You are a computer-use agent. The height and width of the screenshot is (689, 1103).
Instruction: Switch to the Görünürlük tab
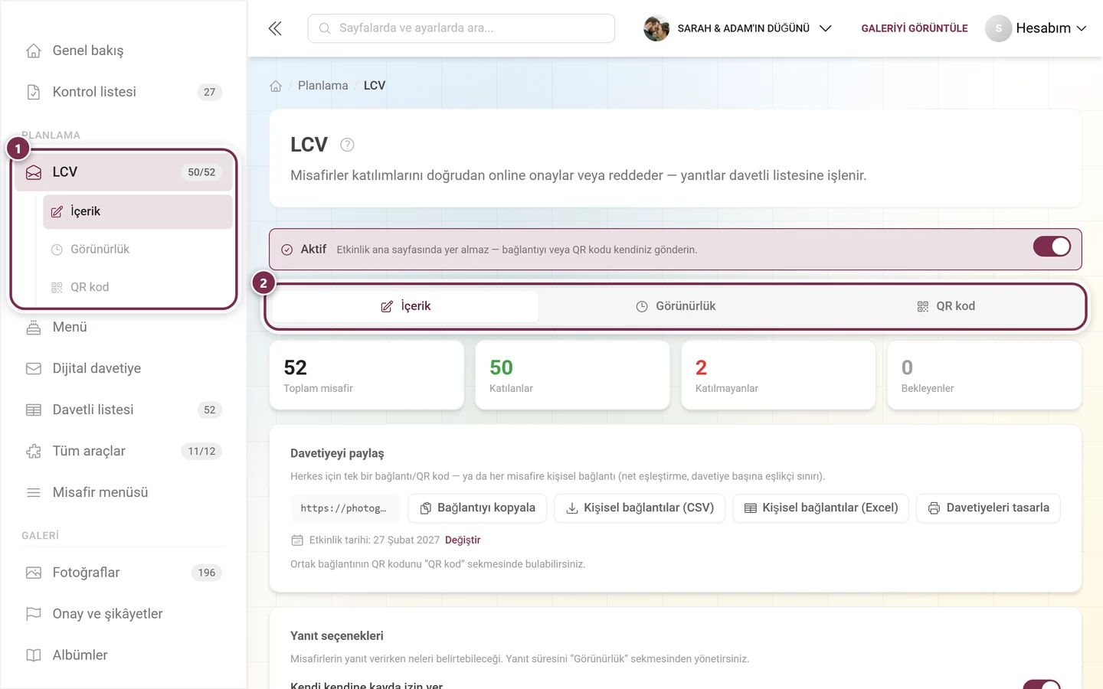coord(676,306)
